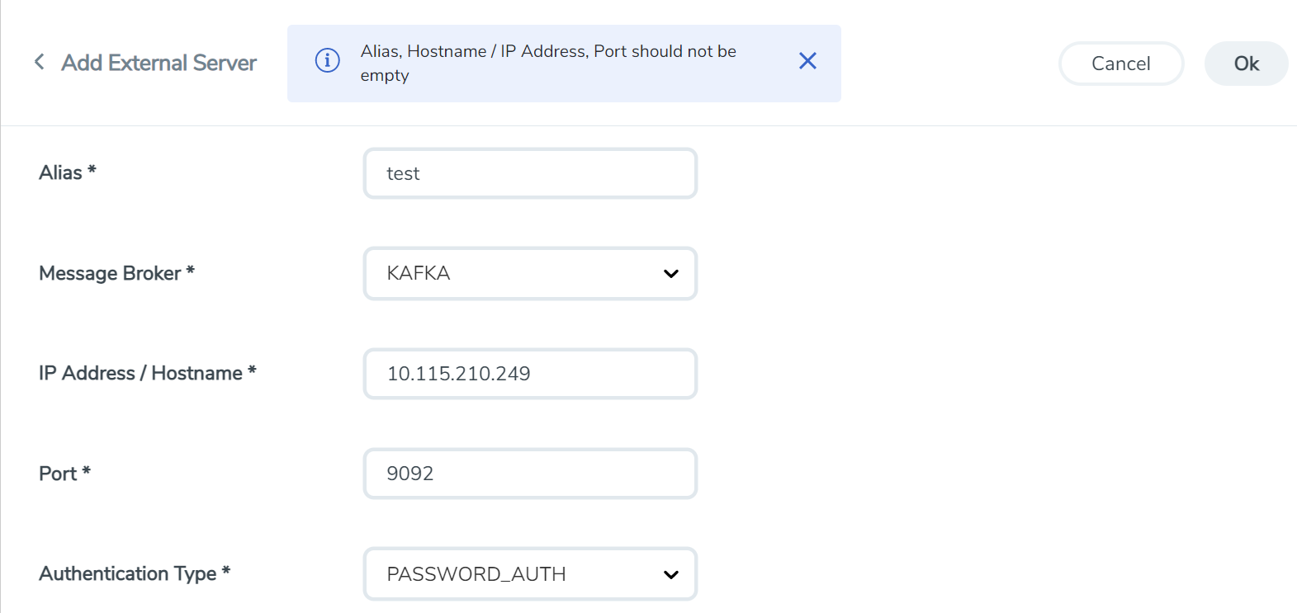Confirm the form with the Ok button
Screen dimensions: 1297x613
tap(1245, 64)
